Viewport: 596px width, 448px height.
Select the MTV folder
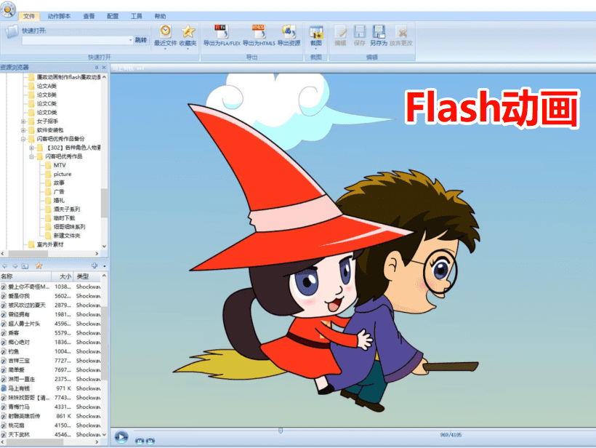click(x=60, y=165)
